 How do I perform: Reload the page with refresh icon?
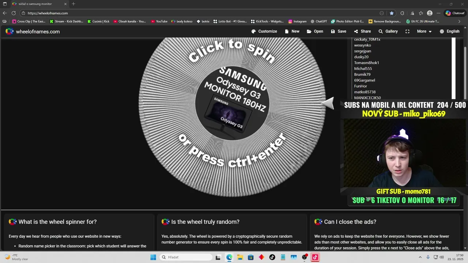point(14,13)
